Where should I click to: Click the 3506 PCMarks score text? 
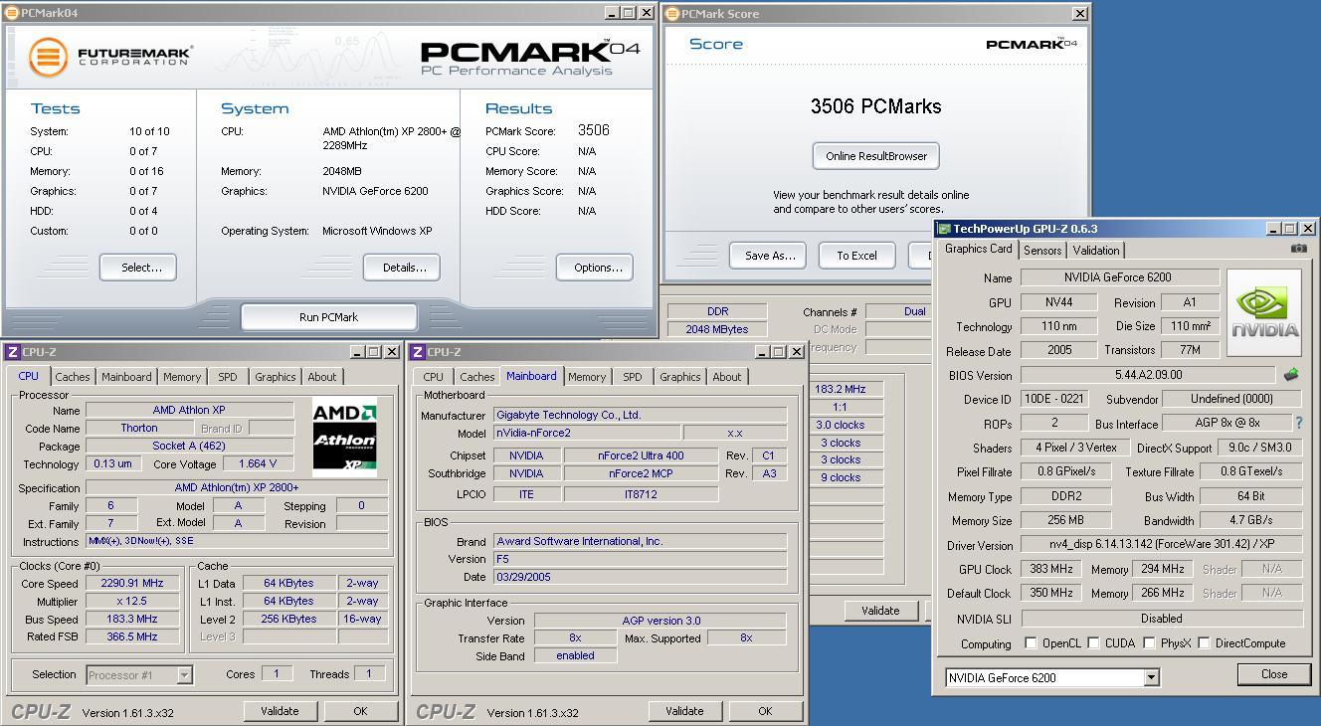click(875, 106)
